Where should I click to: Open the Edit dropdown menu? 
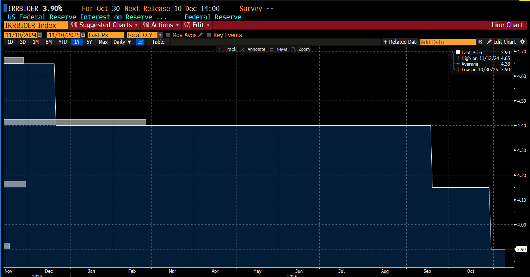(197, 25)
